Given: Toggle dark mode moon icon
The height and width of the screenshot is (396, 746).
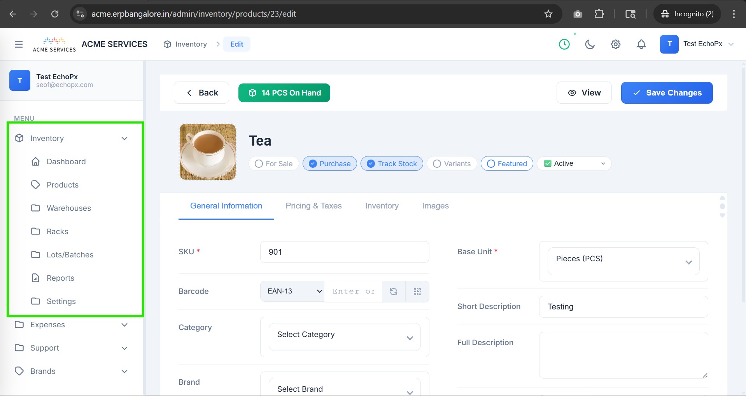Looking at the screenshot, I should pyautogui.click(x=590, y=44).
